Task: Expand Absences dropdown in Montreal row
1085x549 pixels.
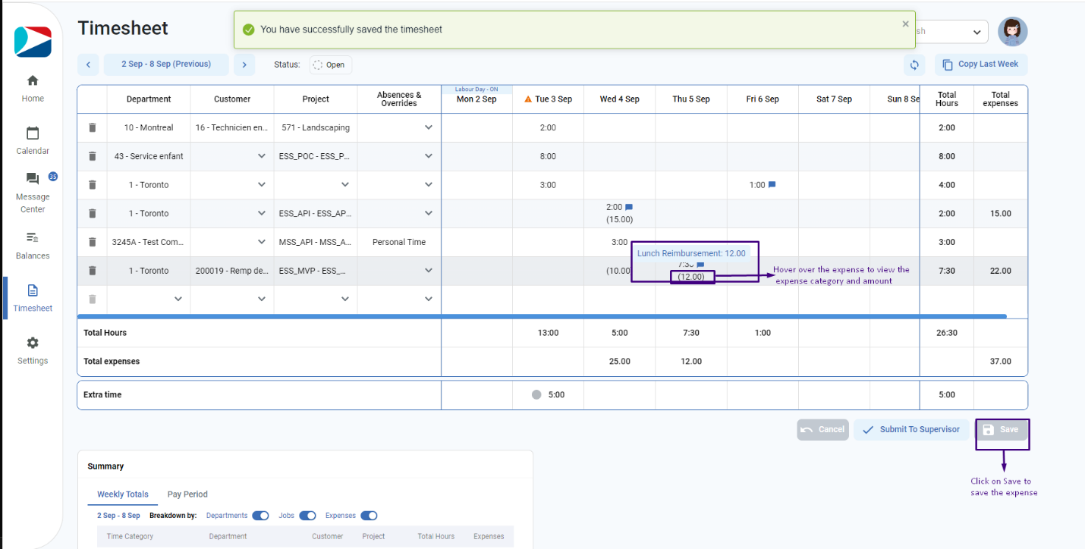Action: (429, 127)
